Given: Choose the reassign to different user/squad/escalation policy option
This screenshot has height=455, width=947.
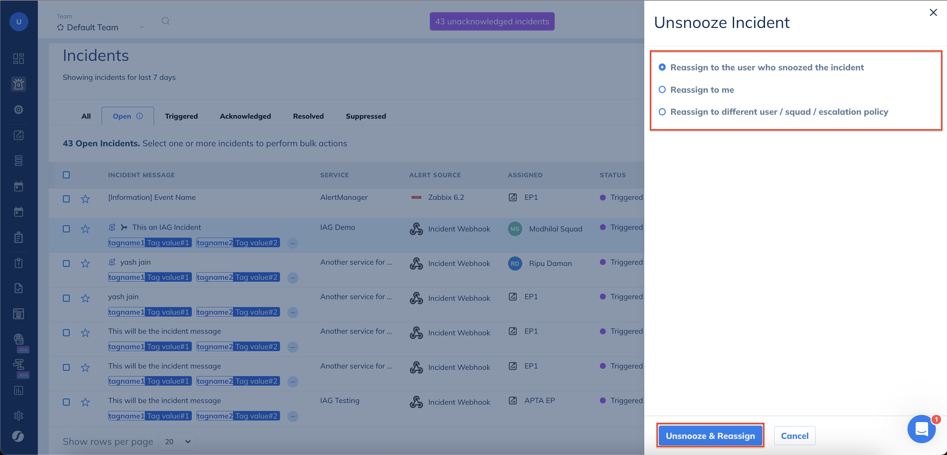Looking at the screenshot, I should pos(662,112).
